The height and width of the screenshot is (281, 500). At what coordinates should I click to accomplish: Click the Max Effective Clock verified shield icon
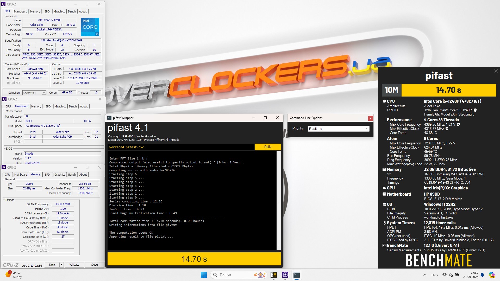[447, 129]
